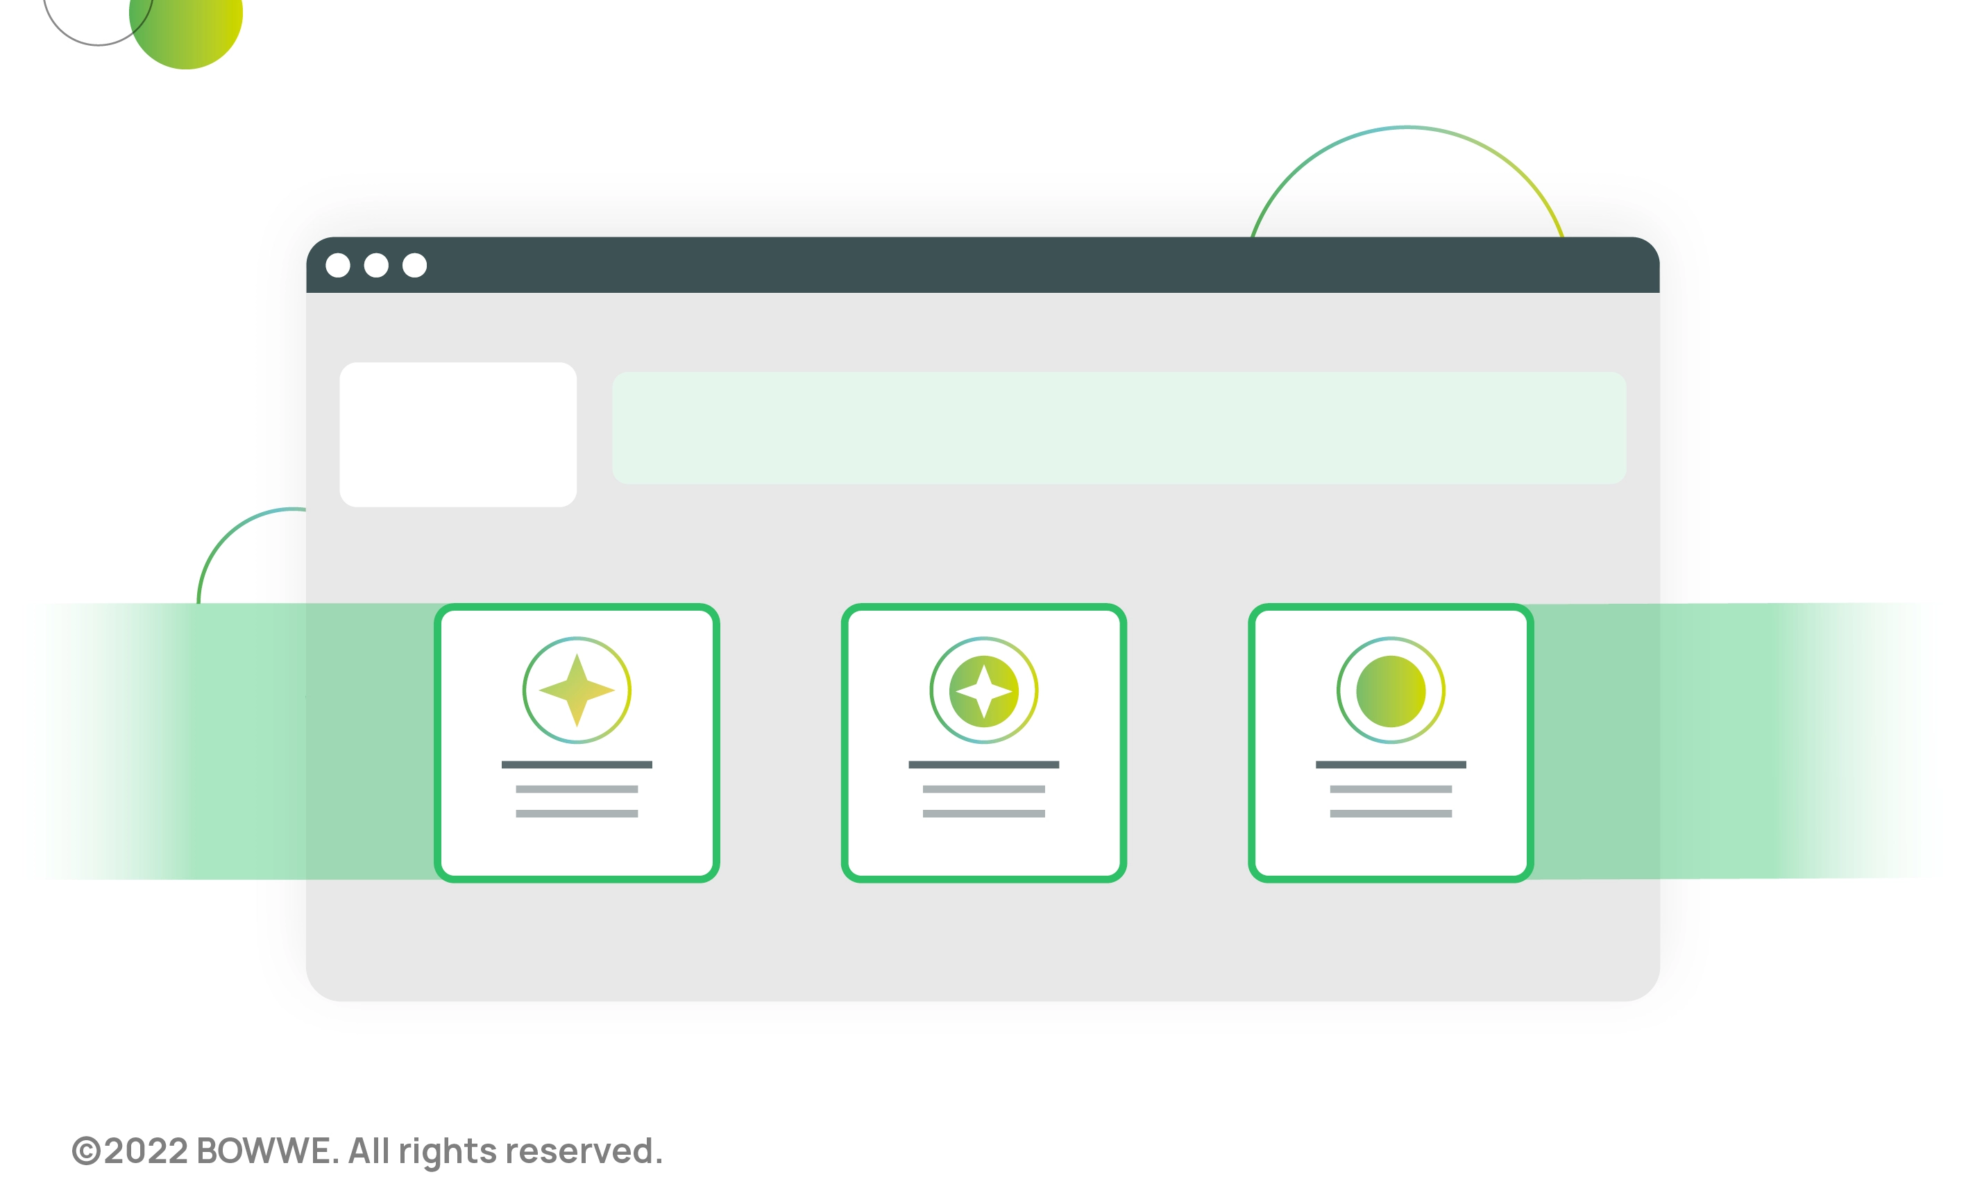Click the pale green banner bar
This screenshot has width=1966, height=1195.
[1119, 427]
